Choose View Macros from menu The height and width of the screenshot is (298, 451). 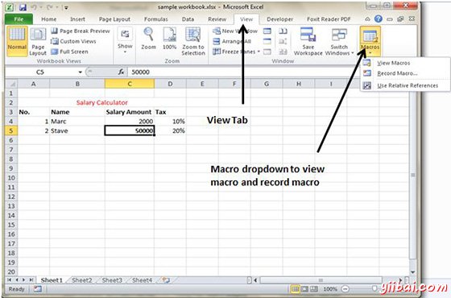pyautogui.click(x=394, y=63)
